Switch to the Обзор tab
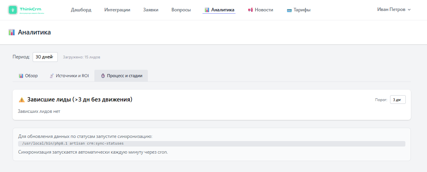 tap(28, 76)
